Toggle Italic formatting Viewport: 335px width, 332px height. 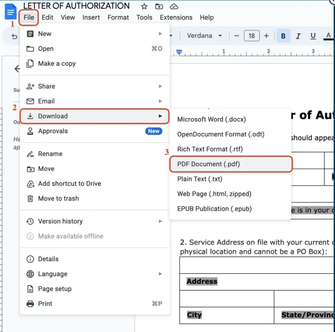[x=298, y=36]
